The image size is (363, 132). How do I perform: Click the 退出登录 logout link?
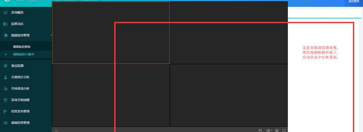354,1
